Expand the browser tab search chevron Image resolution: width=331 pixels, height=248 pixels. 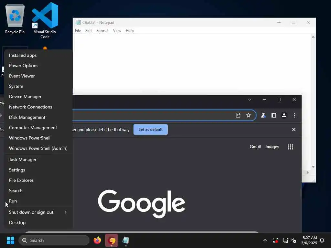click(x=250, y=99)
